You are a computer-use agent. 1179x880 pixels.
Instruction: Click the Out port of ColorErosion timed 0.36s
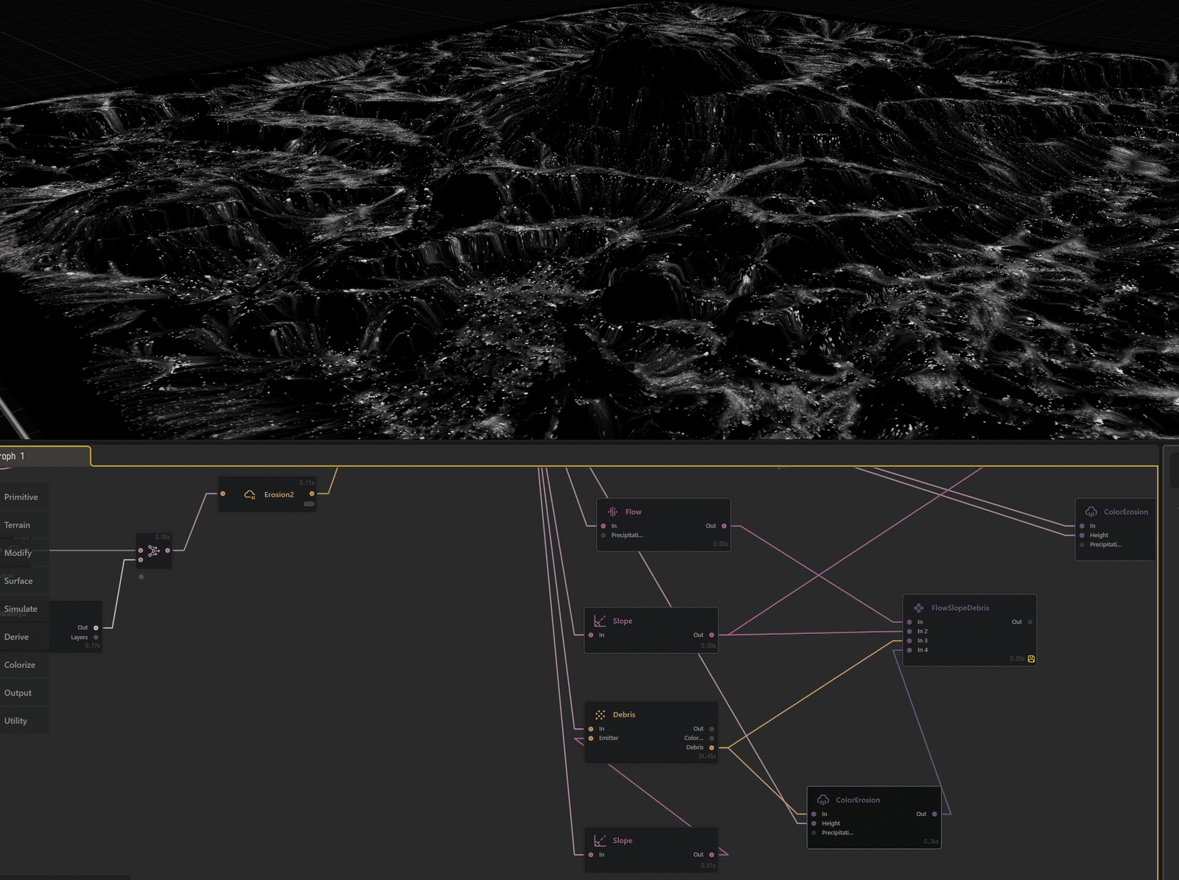click(x=934, y=814)
